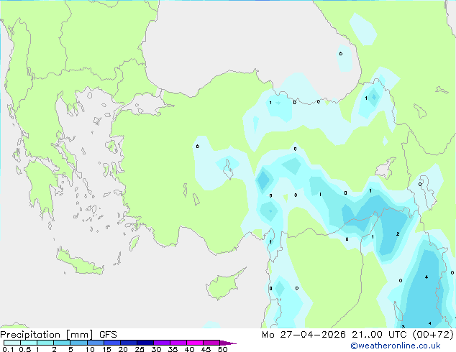Viewport: 456px width, 352px height.
Task: Open the weatheronline.co.uk copyright link
Action: tap(396, 346)
